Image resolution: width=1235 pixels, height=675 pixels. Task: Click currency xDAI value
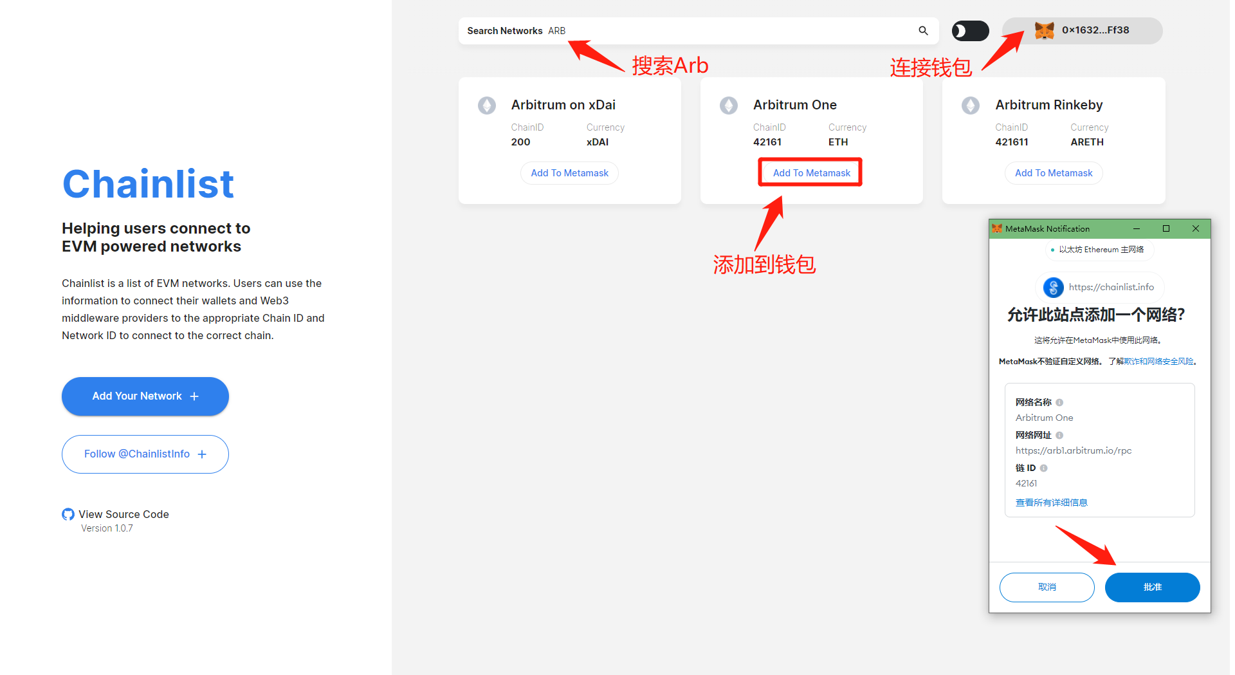598,142
